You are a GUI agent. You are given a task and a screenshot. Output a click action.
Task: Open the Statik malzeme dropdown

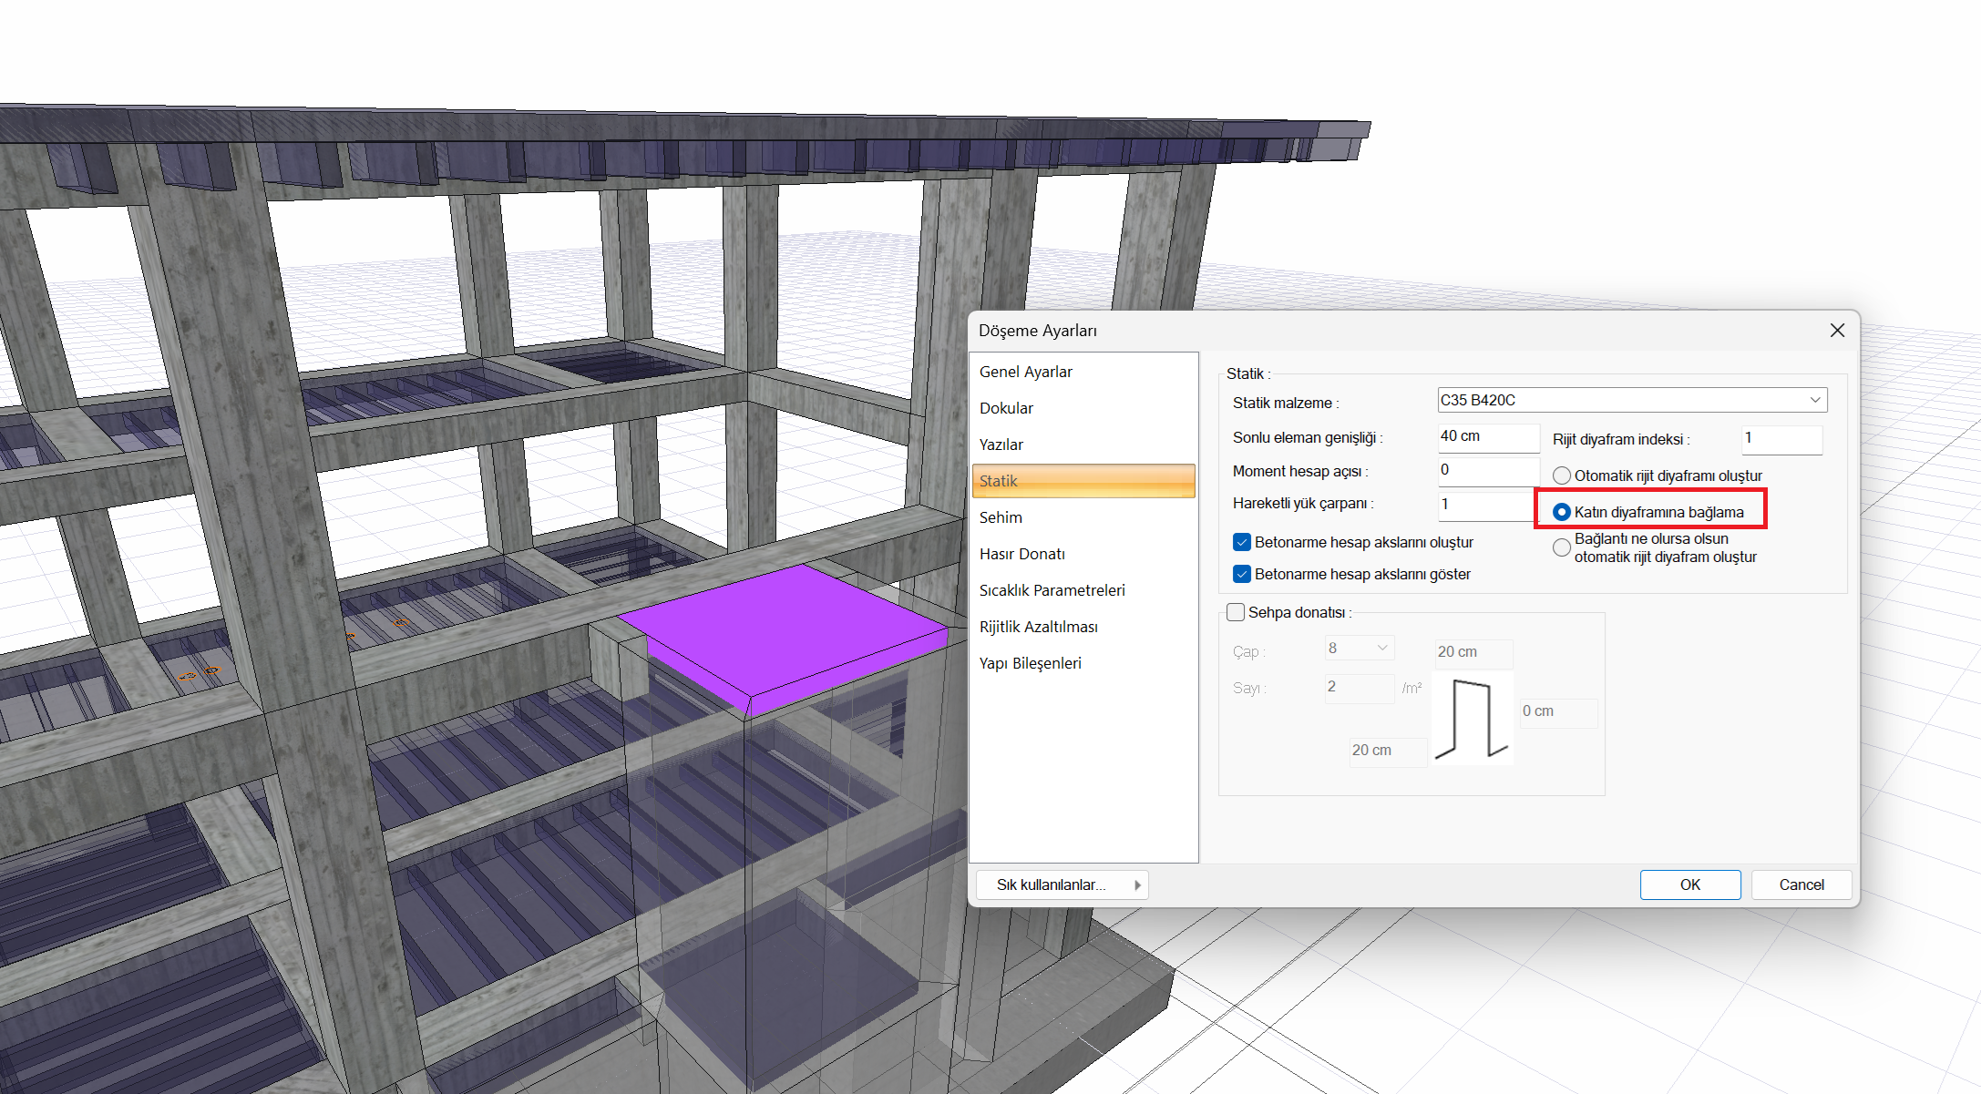tap(1632, 400)
